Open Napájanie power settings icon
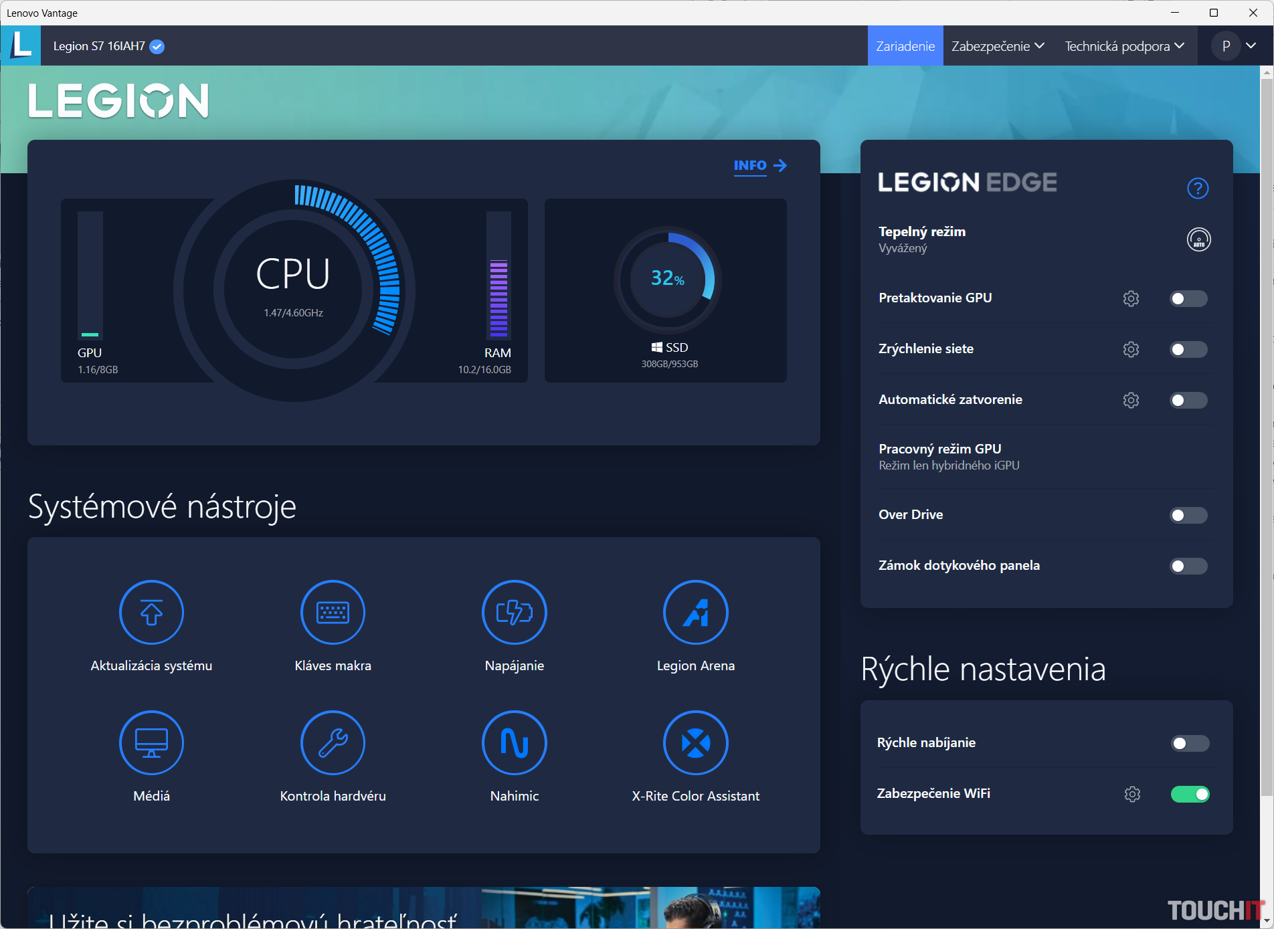Image resolution: width=1274 pixels, height=929 pixels. [x=514, y=612]
